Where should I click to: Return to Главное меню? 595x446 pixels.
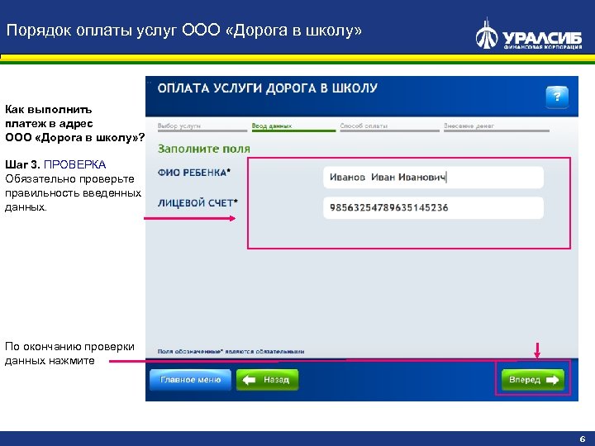(x=190, y=380)
